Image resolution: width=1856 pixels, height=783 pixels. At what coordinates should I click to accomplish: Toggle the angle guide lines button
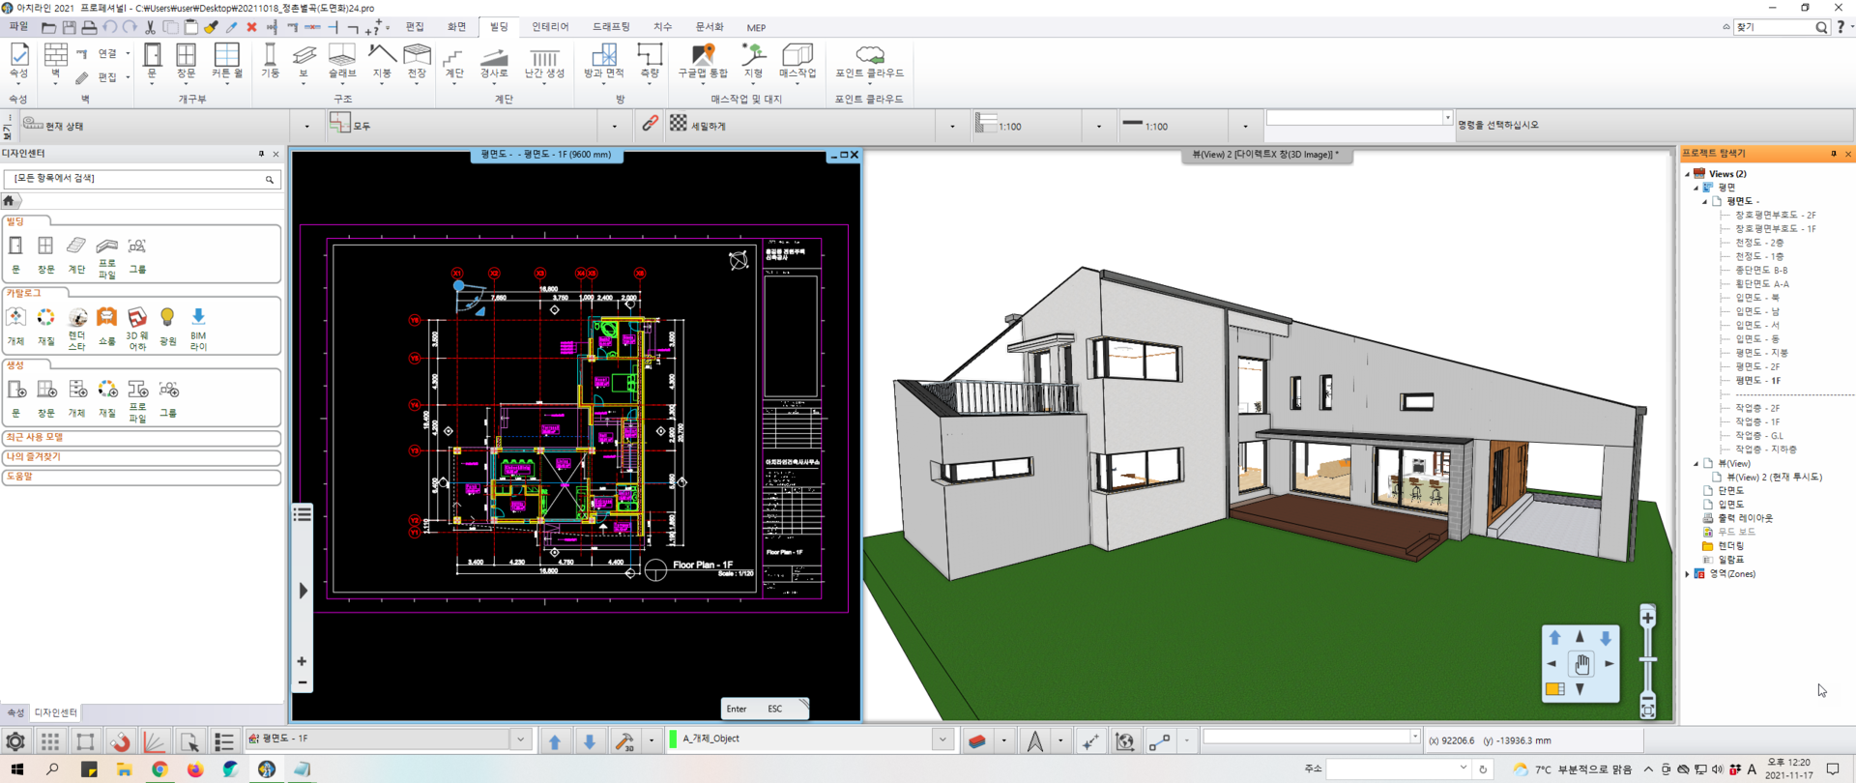[x=155, y=741]
